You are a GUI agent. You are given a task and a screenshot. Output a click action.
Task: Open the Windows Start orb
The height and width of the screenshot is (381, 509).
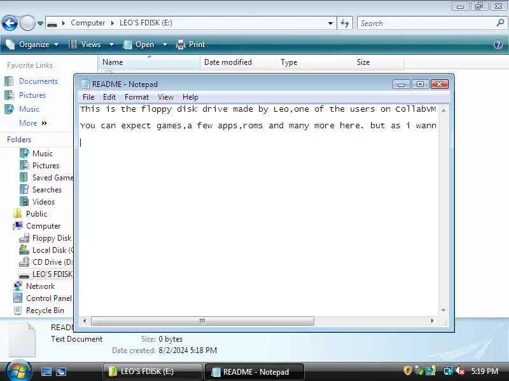(18, 371)
